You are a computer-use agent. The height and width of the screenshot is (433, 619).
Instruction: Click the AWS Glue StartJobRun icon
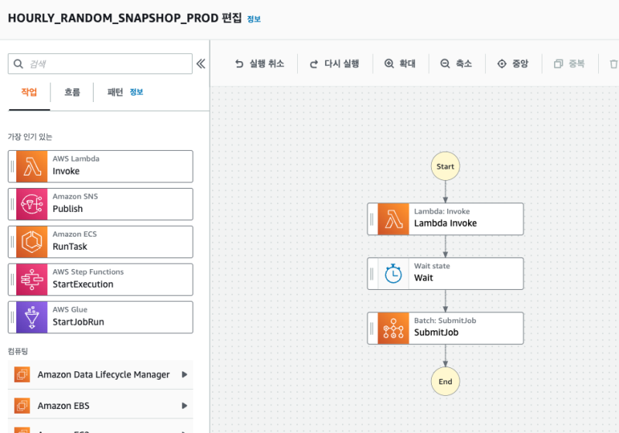[x=32, y=317]
